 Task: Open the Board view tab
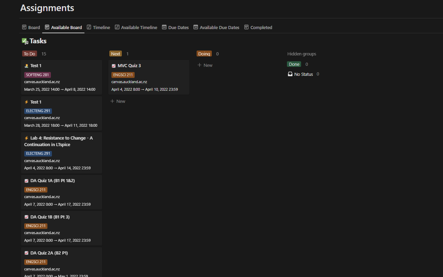[31, 27]
